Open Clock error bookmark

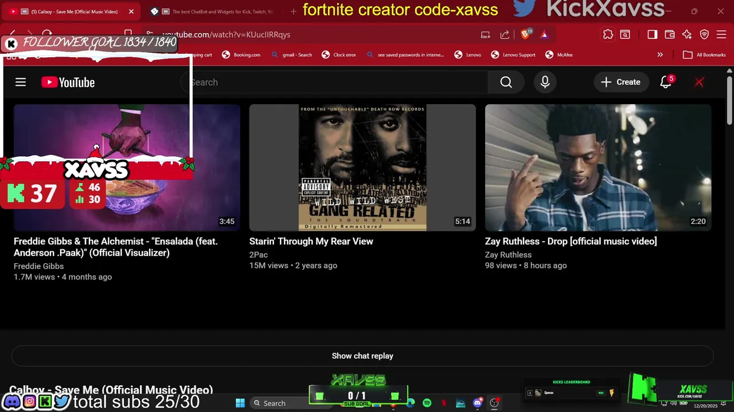tap(339, 55)
